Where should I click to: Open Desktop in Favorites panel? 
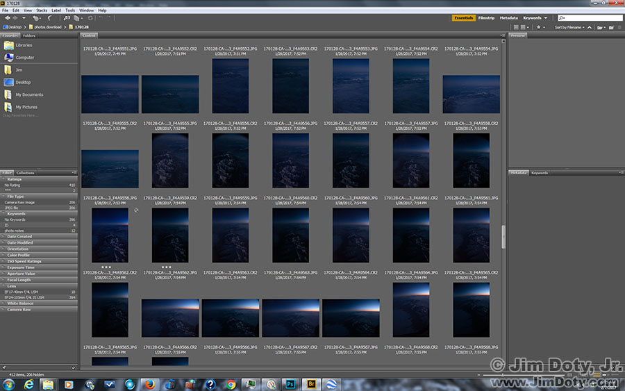point(17,83)
